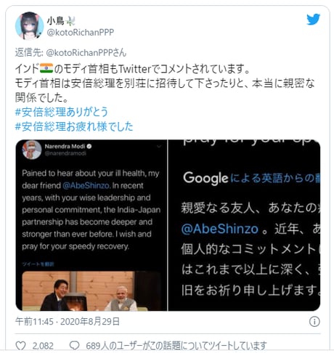
Task: Click the reply speech bubble icon
Action: (74, 345)
